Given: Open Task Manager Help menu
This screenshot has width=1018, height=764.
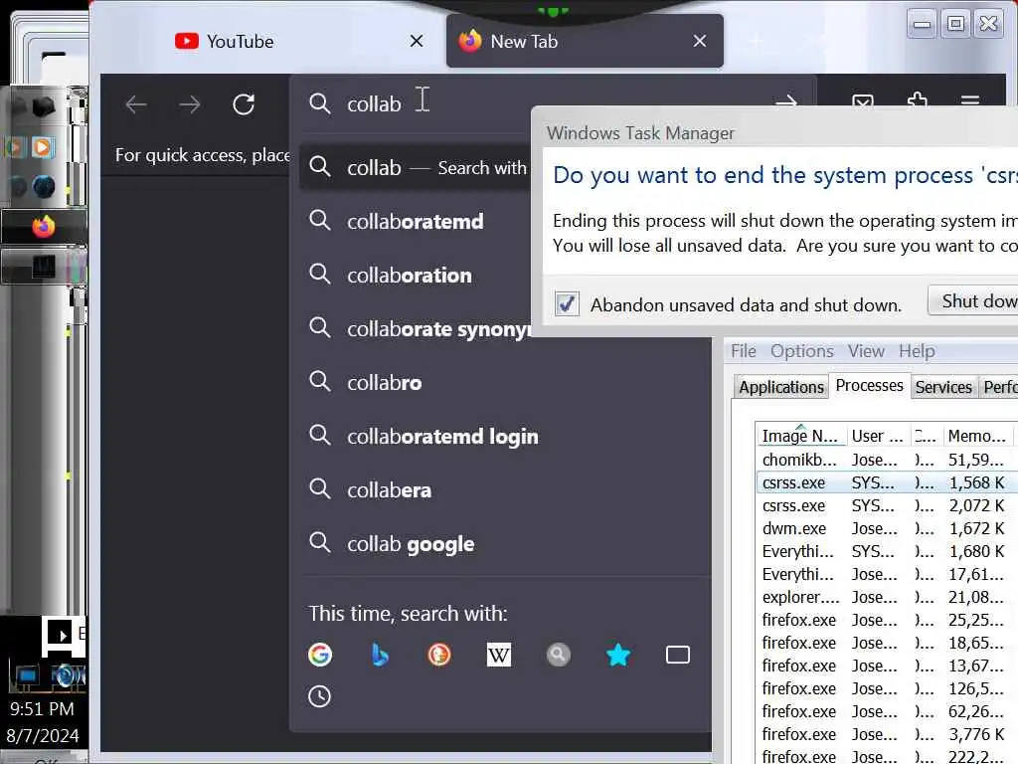Looking at the screenshot, I should coord(917,351).
